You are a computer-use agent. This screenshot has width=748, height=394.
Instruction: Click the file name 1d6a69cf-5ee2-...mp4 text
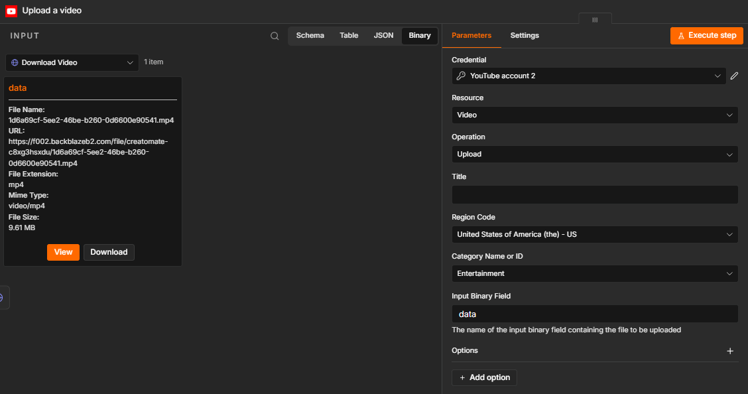(x=91, y=120)
